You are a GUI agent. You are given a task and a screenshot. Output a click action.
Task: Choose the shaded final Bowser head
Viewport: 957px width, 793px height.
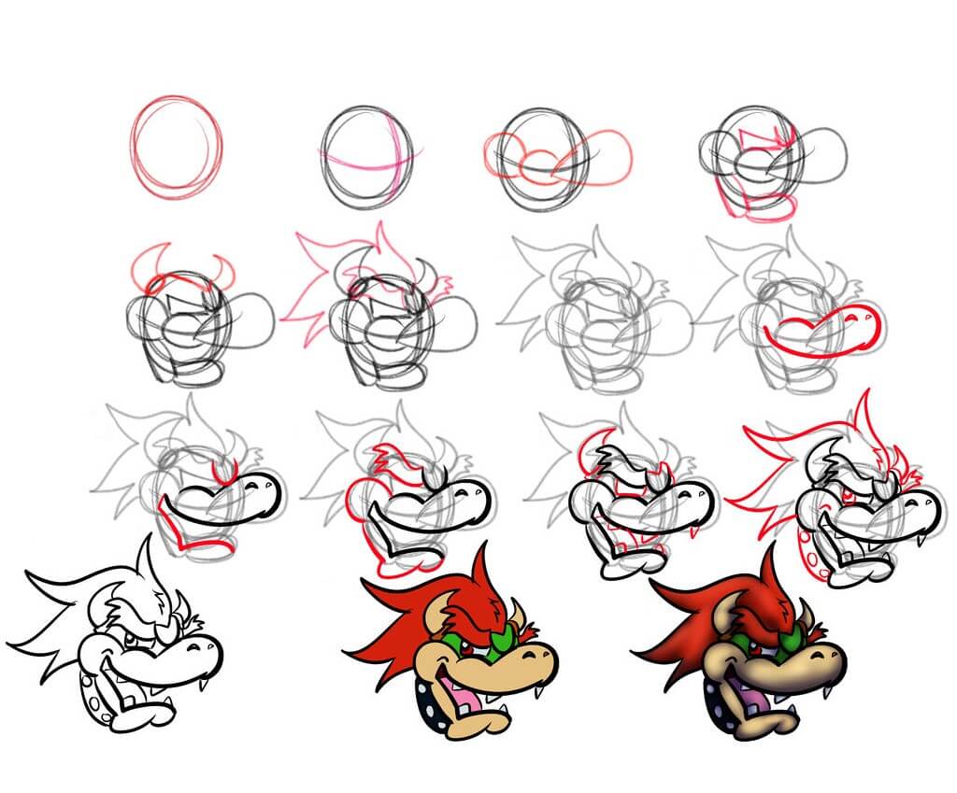click(739, 642)
